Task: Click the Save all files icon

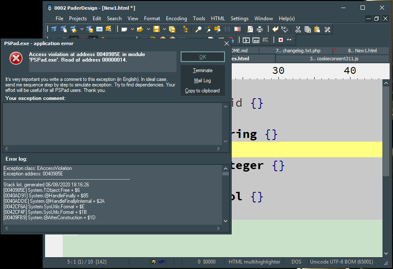Action: (x=172, y=29)
